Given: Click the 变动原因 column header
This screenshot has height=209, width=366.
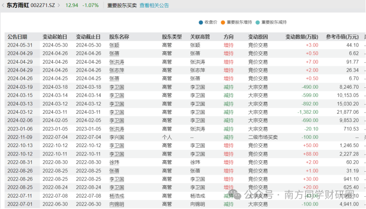Looking at the screenshot, I should pos(258,37).
